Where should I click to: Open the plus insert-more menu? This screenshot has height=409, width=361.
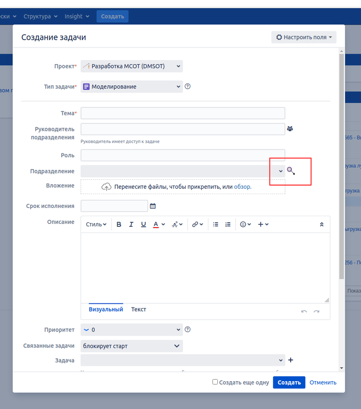pyautogui.click(x=263, y=224)
